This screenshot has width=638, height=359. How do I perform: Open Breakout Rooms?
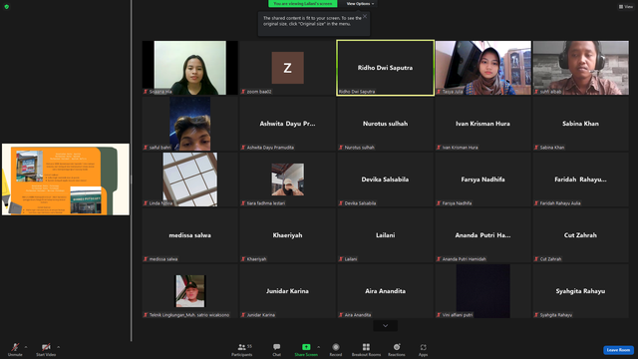pyautogui.click(x=366, y=349)
